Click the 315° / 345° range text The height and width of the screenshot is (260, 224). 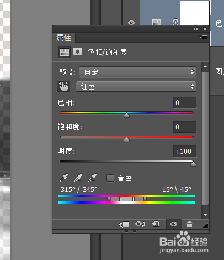click(79, 189)
